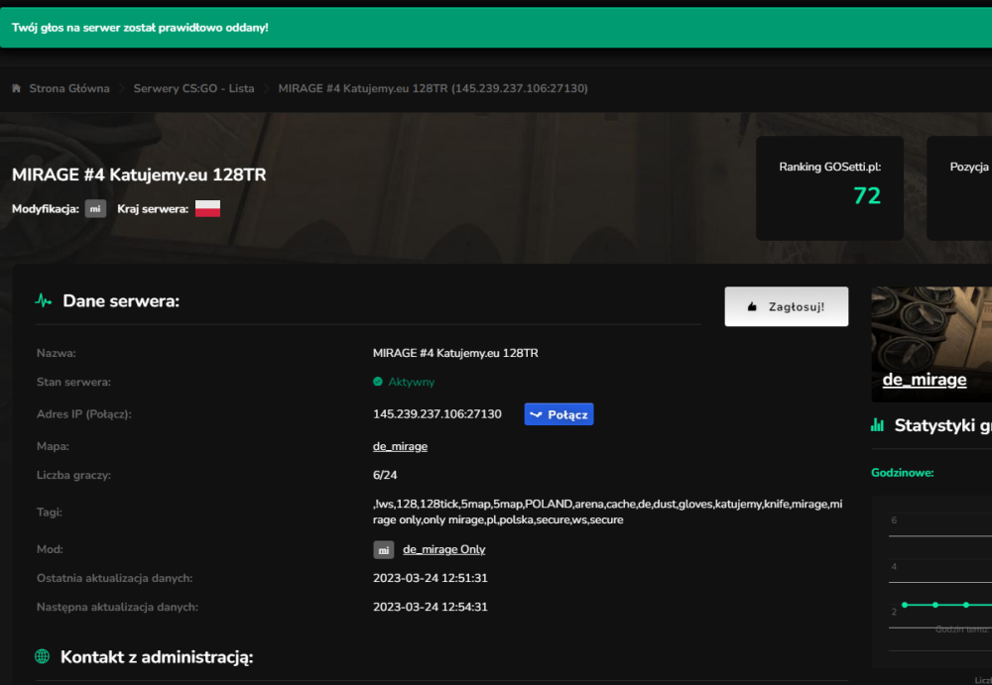Image resolution: width=992 pixels, height=685 pixels.
Task: Click the mi modification badge in header
Action: [95, 209]
